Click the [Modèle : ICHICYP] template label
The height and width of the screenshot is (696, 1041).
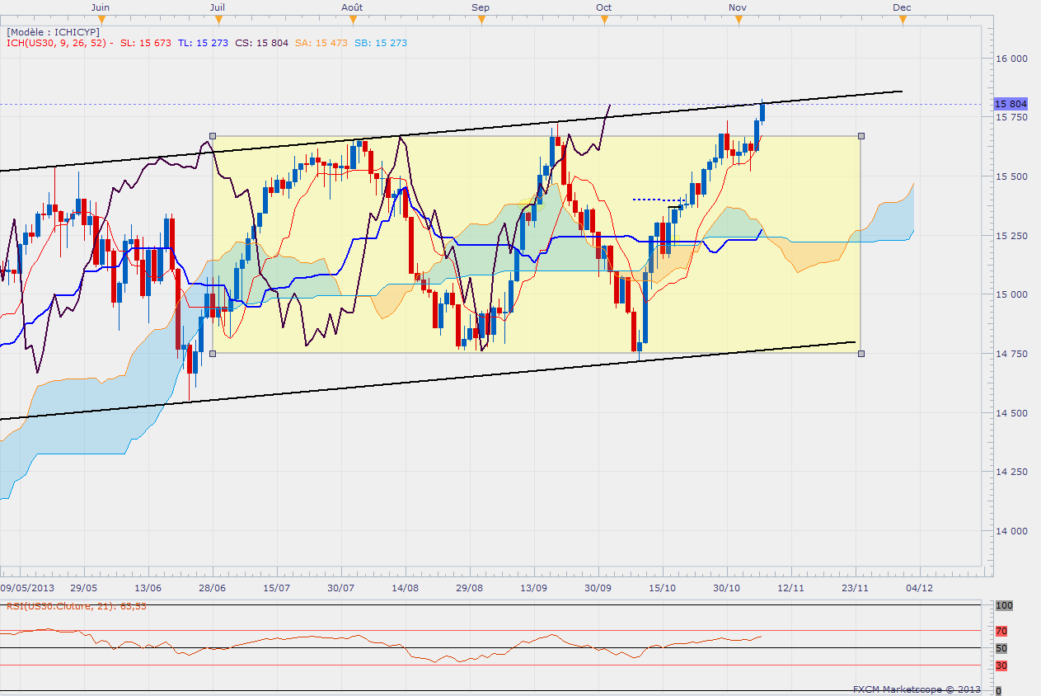(x=54, y=31)
